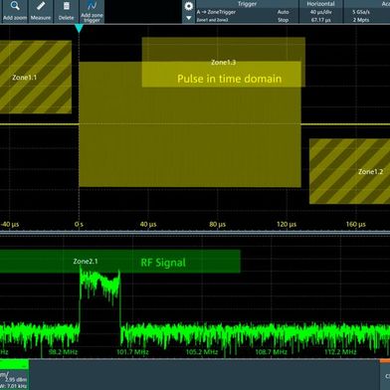
Task: Select hatched zone Zone1.1
Action: point(36,77)
